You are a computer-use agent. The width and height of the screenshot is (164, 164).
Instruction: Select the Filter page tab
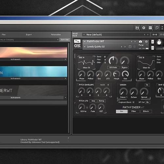coord(134,112)
